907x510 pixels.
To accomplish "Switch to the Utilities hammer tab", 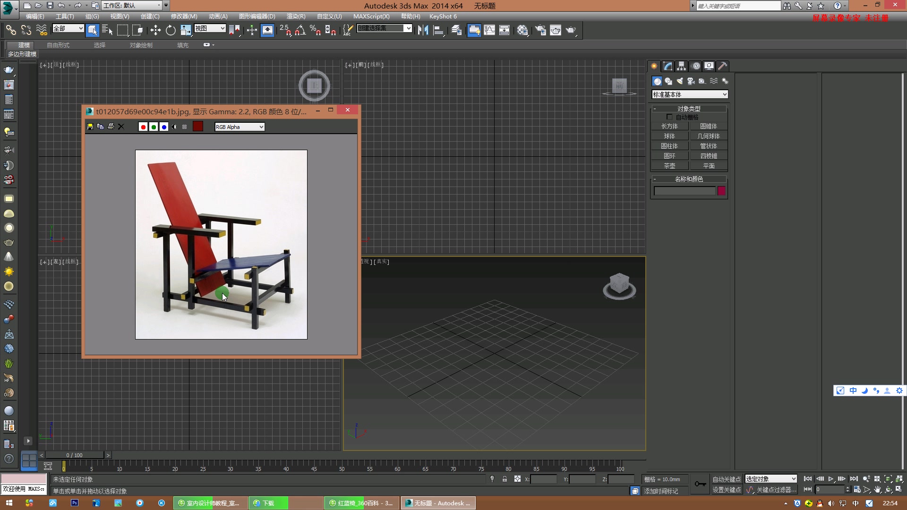I will point(722,66).
